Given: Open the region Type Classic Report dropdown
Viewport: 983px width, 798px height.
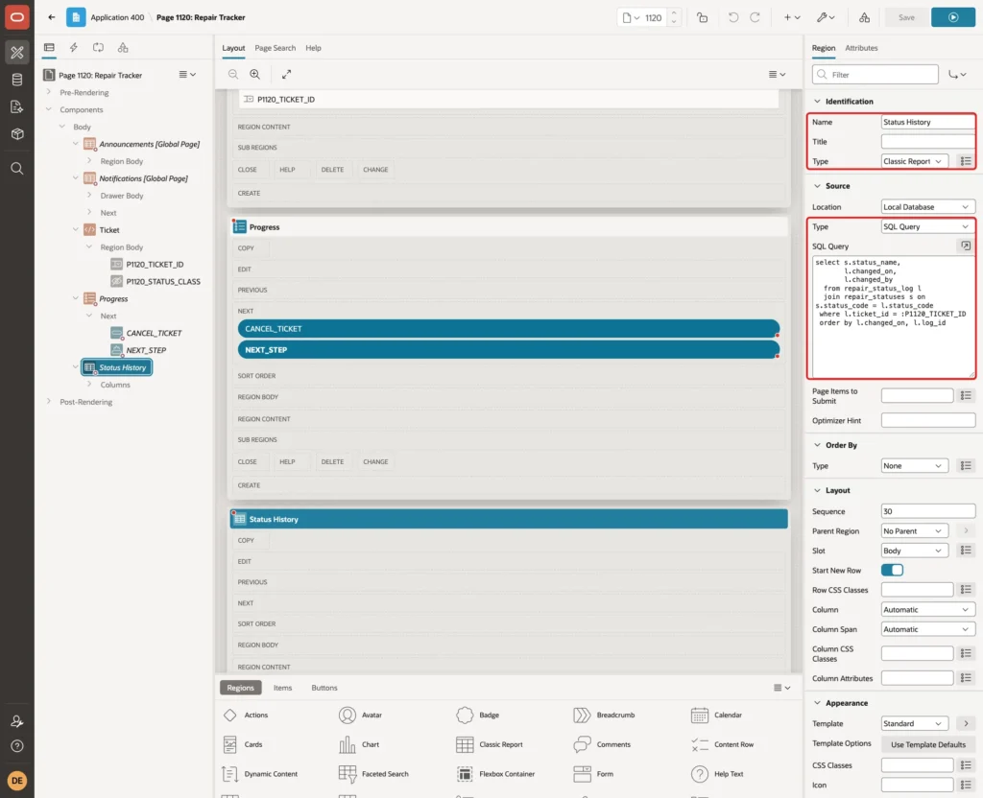Looking at the screenshot, I should 914,161.
